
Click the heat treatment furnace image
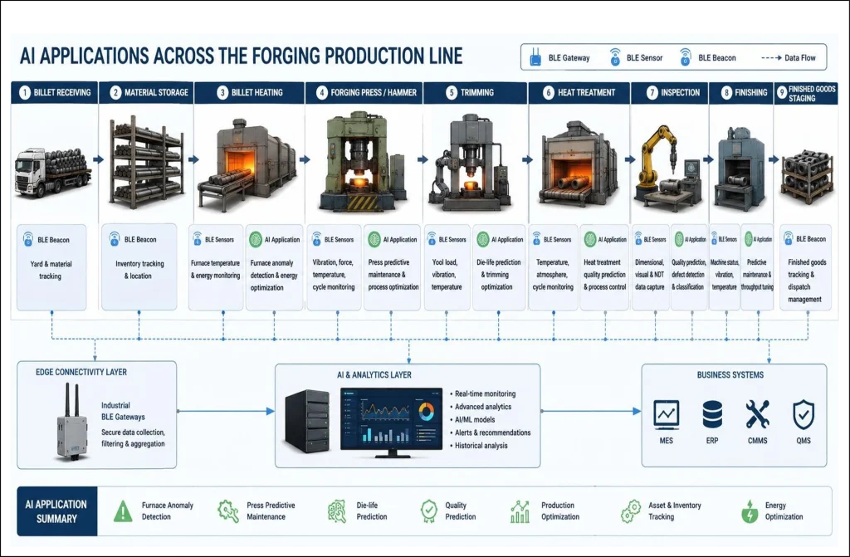(x=578, y=165)
